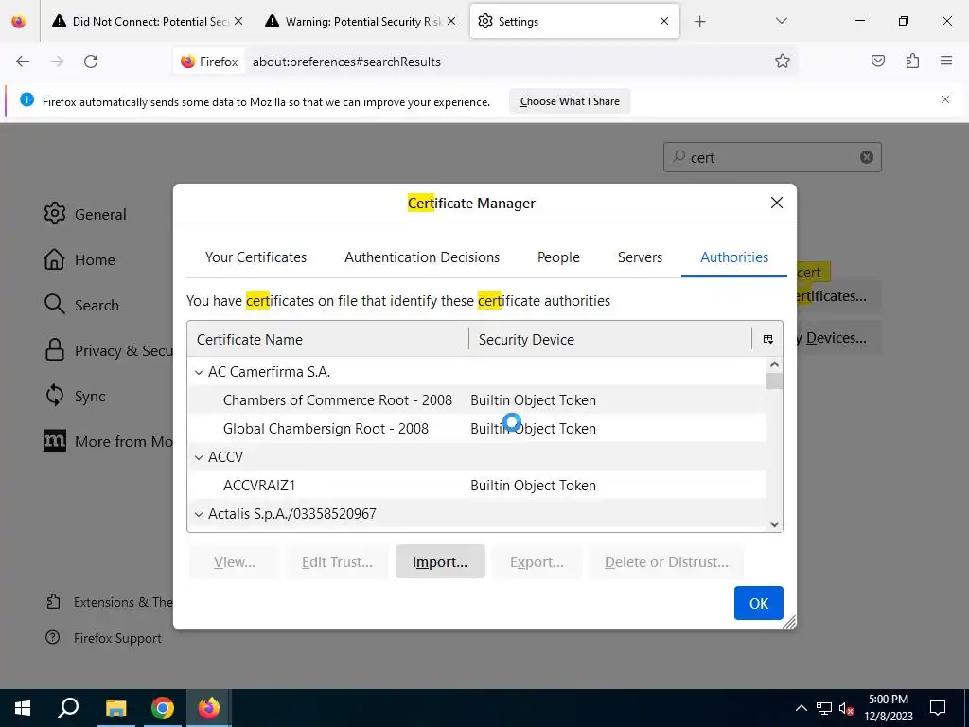Switch to Did Not Connect tab

tap(147, 21)
